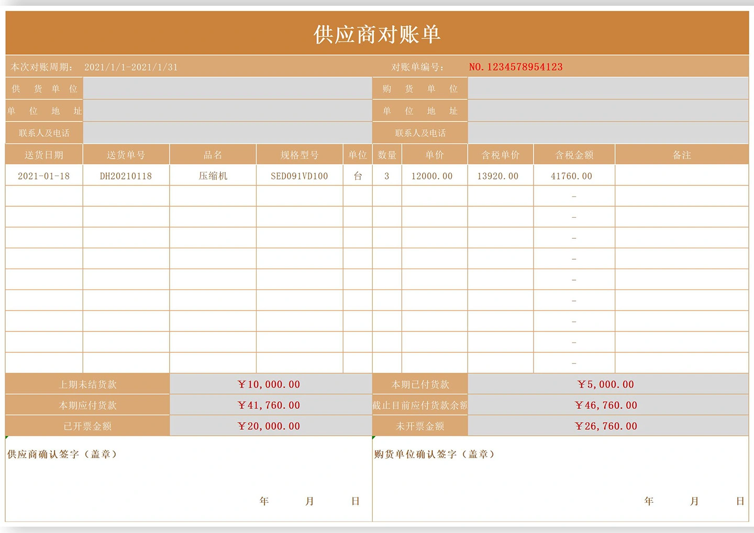Click the empty 供货单位 input field
Image resolution: width=754 pixels, height=533 pixels.
click(227, 89)
